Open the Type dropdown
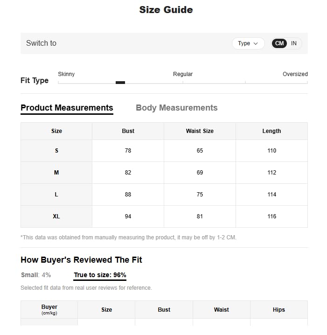 click(248, 43)
